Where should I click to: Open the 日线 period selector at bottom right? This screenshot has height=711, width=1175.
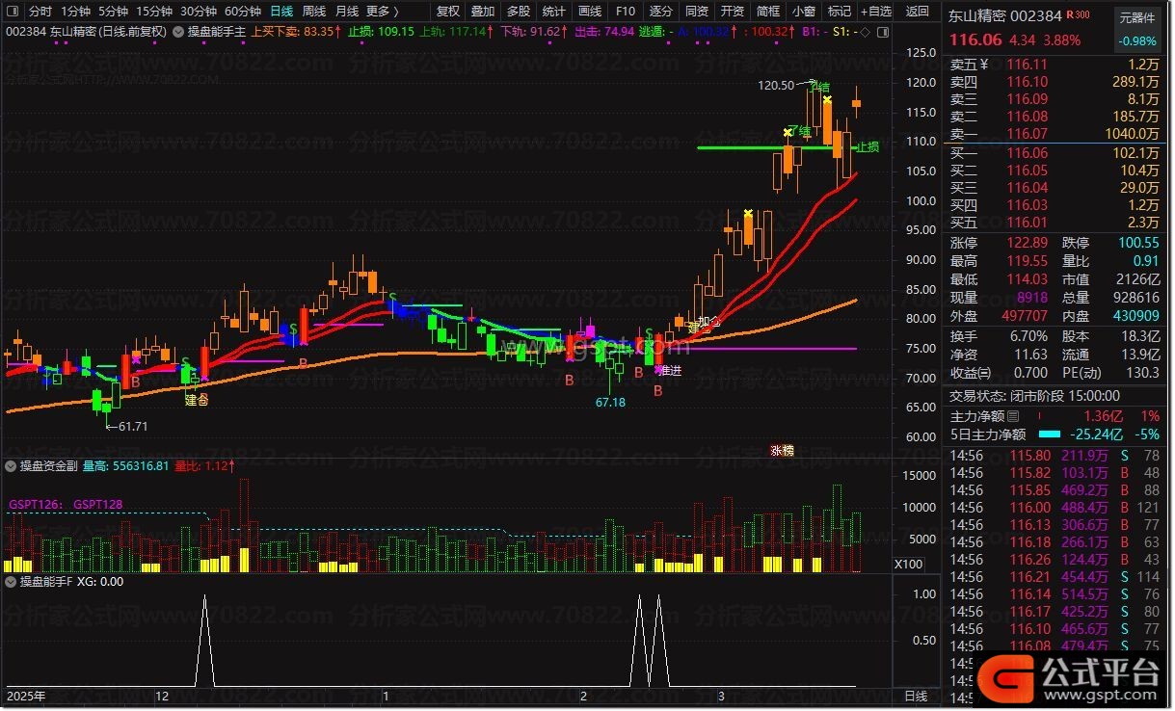click(x=915, y=696)
